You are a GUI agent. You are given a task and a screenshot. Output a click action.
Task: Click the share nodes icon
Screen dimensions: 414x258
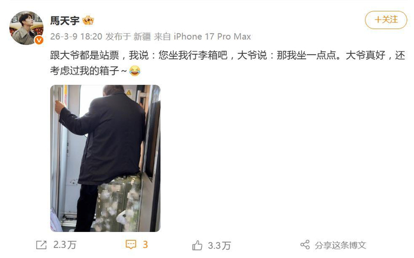coord(305,245)
